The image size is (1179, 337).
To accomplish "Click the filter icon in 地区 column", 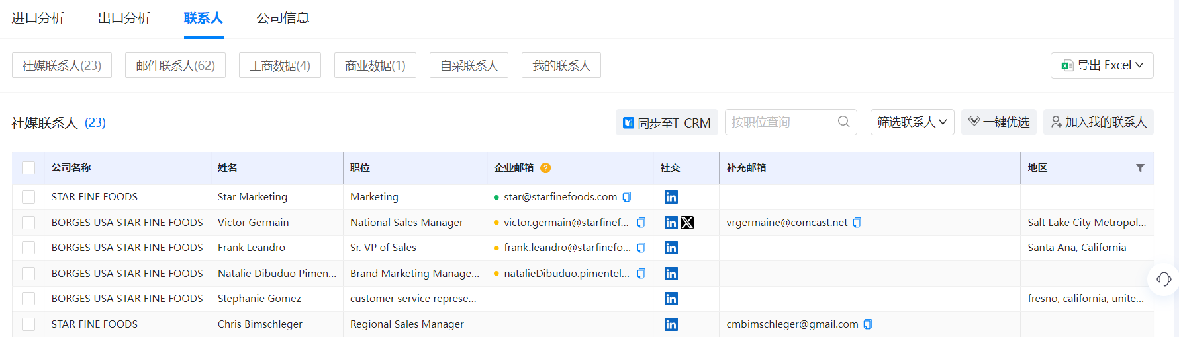I will (1140, 168).
